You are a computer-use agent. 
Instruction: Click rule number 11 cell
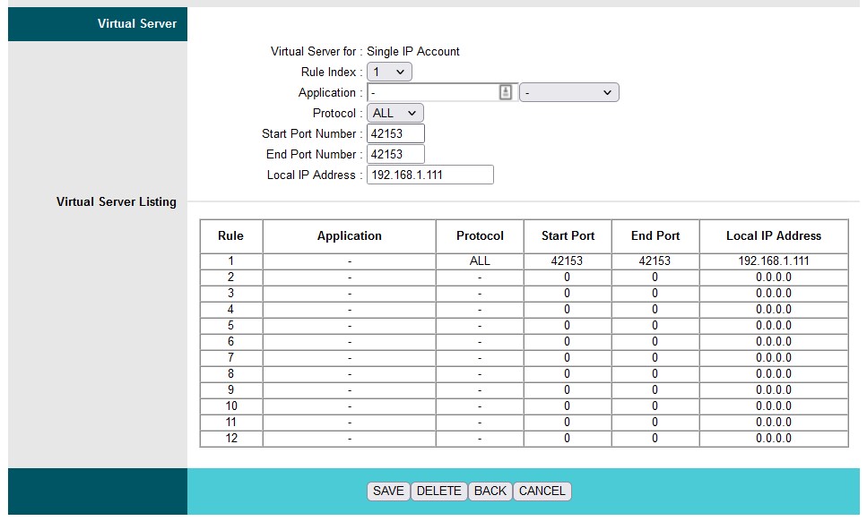(231, 423)
